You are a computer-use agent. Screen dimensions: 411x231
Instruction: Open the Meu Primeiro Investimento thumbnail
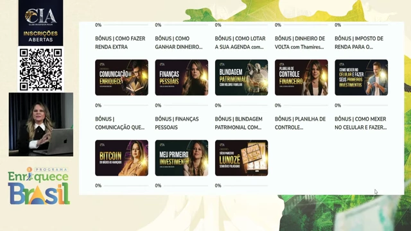point(182,158)
